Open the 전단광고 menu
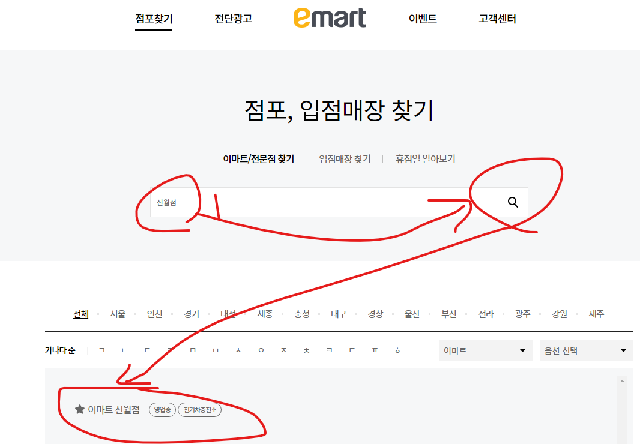This screenshot has height=444, width=640. 234,19
